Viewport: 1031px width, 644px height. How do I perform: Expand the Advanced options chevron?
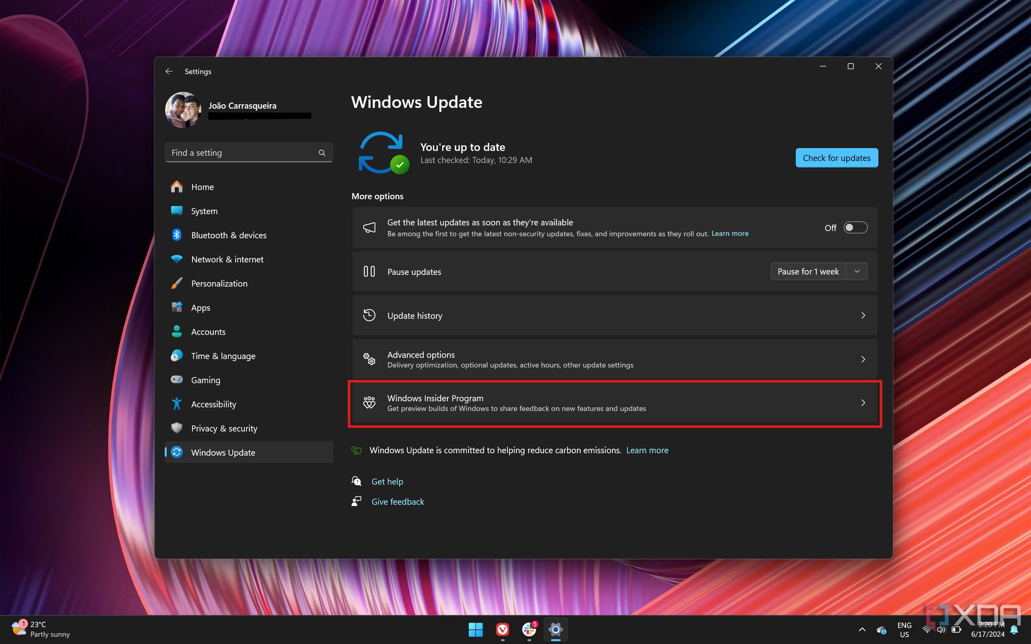point(863,358)
